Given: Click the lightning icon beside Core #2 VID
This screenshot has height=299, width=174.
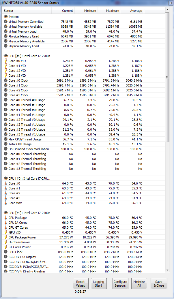Looking at the screenshot, I should [x=5, y=71].
